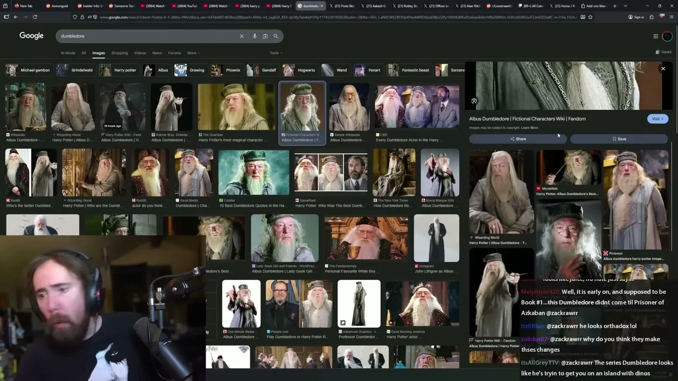Click the Share button
Image resolution: width=678 pixels, height=381 pixels.
coord(518,139)
